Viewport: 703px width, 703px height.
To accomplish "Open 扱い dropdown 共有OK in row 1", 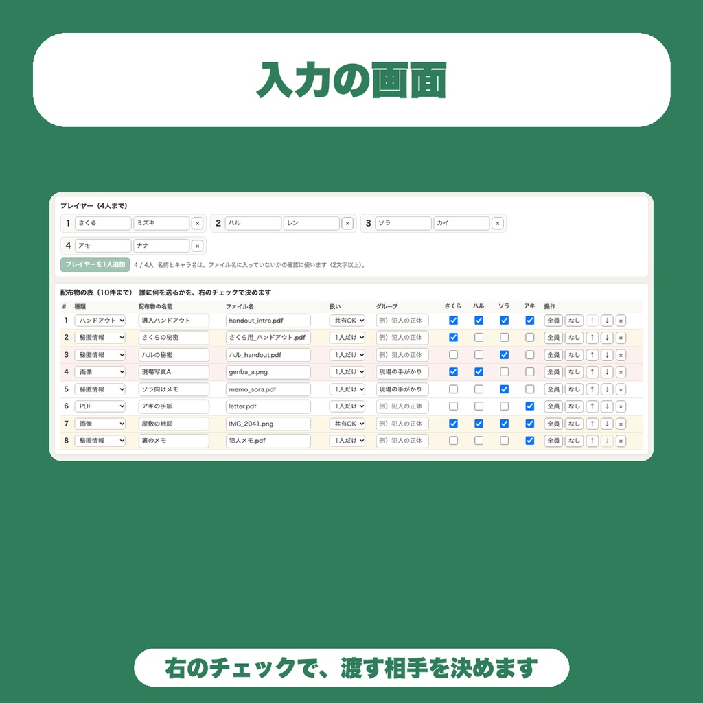I will pyautogui.click(x=347, y=321).
